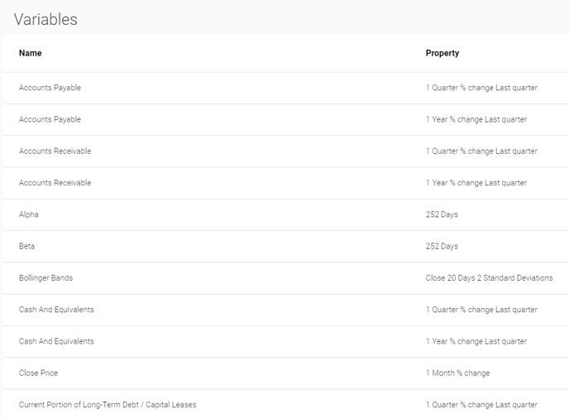
Task: Choose the Bollinger Bands variable
Action: [x=286, y=278]
